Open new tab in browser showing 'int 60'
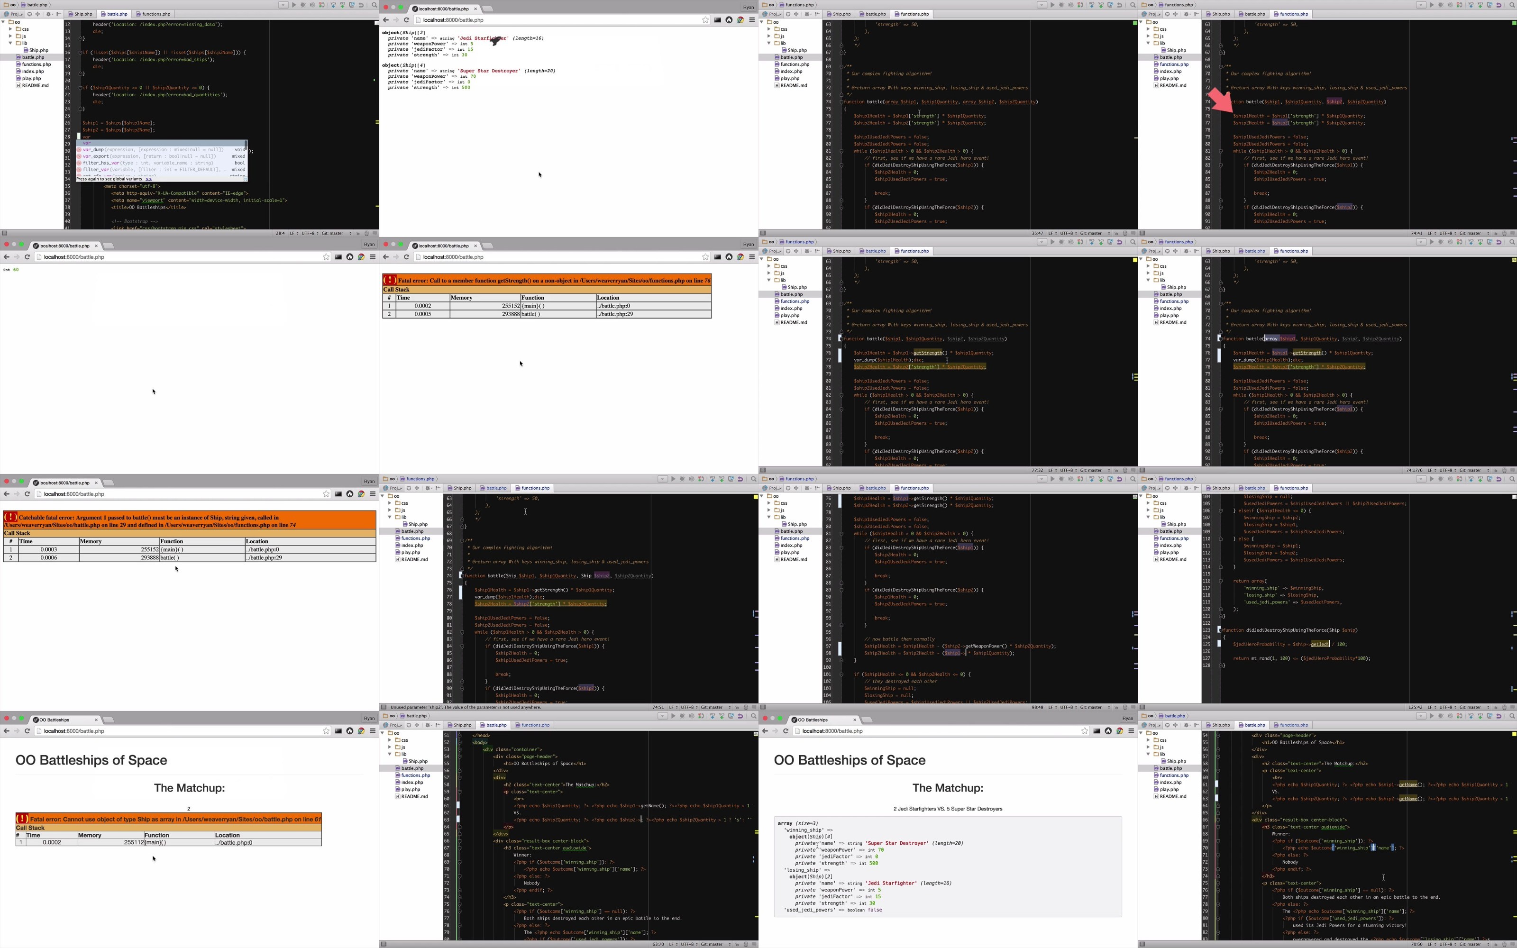Screen dimensions: 1517x948 pyautogui.click(x=109, y=246)
